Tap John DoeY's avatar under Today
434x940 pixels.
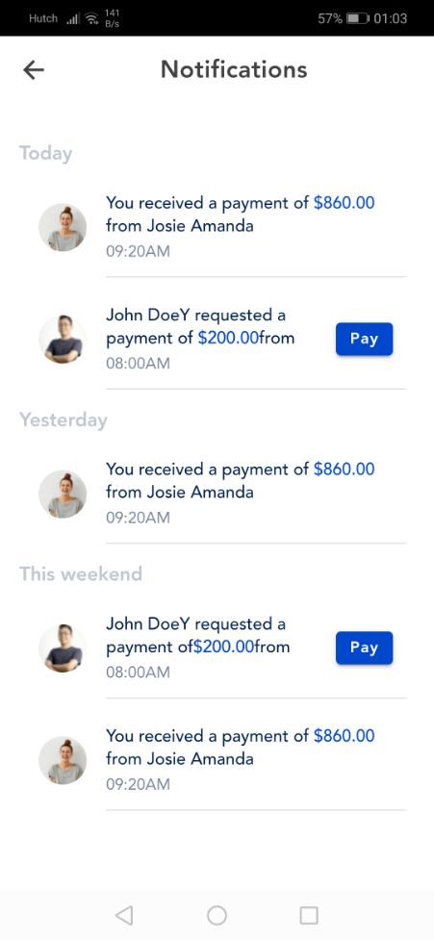(63, 339)
